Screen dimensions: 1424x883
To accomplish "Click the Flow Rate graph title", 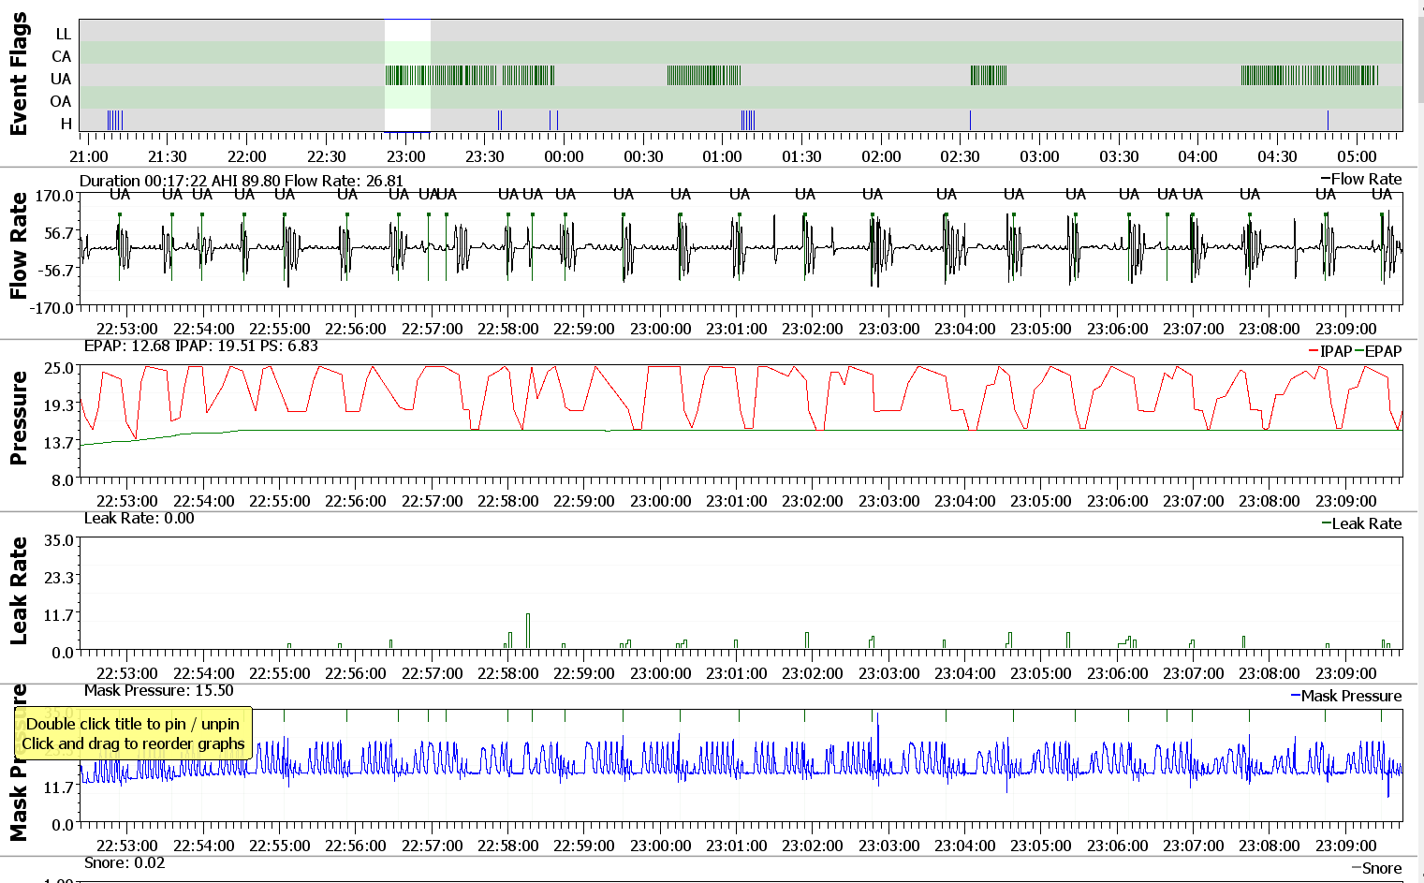I will pos(19,245).
